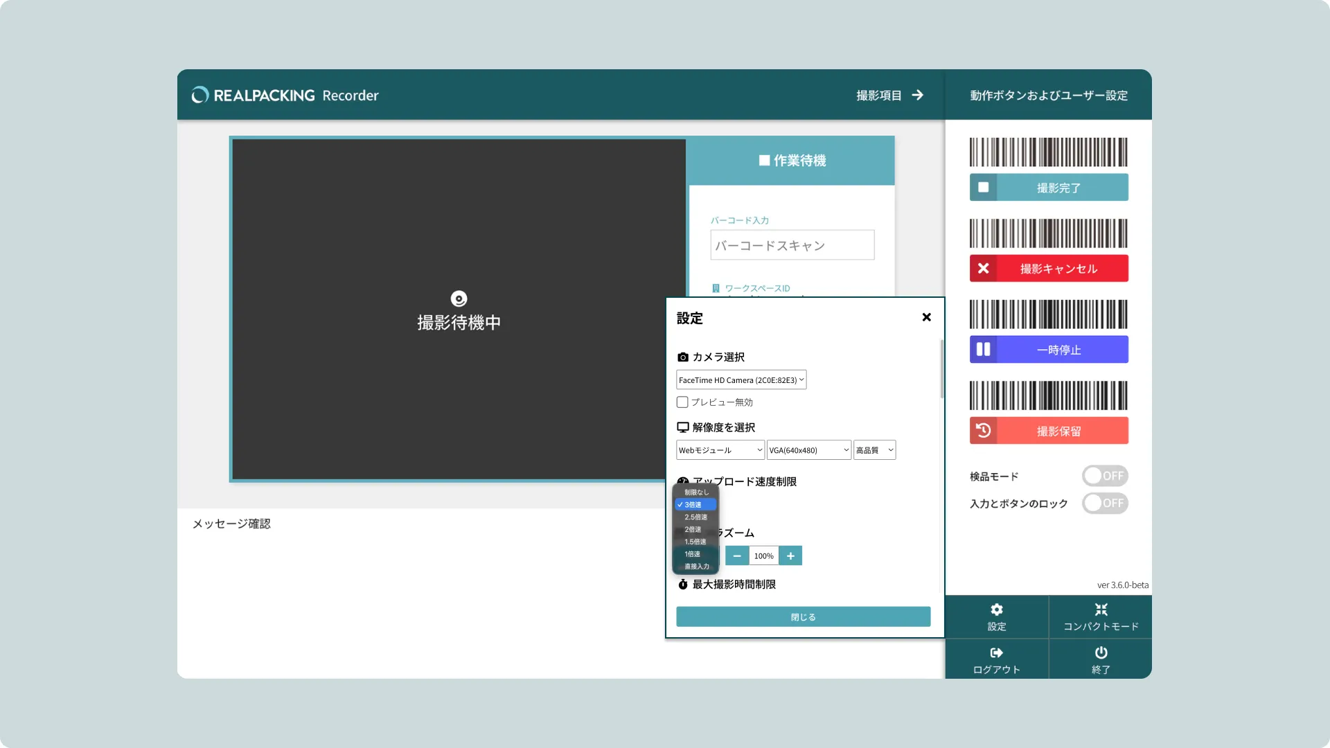Click the 閉じる button in settings

(803, 616)
